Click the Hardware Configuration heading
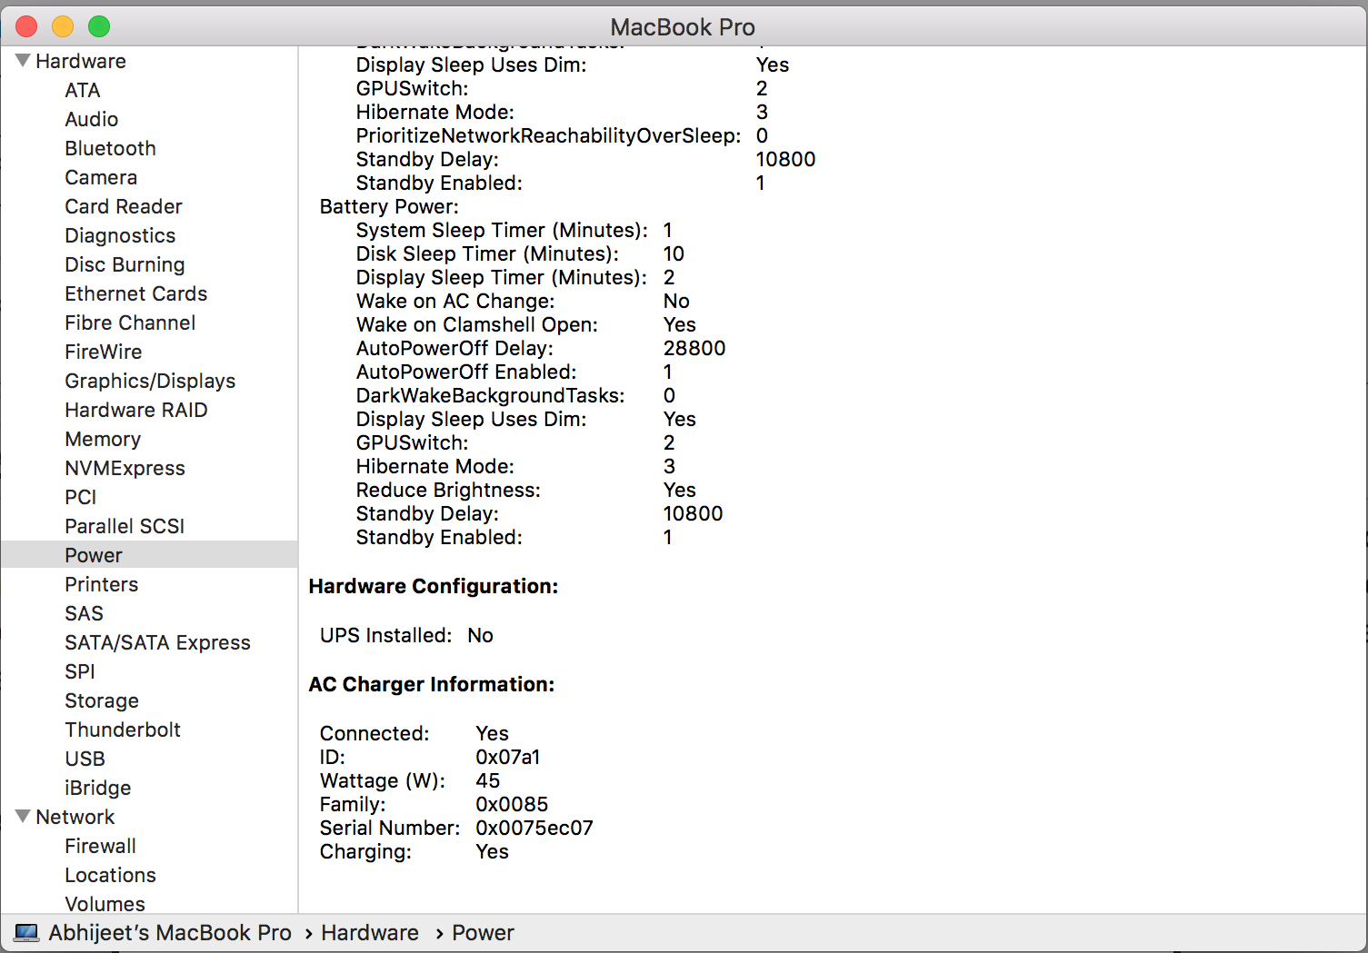The height and width of the screenshot is (953, 1368). click(434, 586)
